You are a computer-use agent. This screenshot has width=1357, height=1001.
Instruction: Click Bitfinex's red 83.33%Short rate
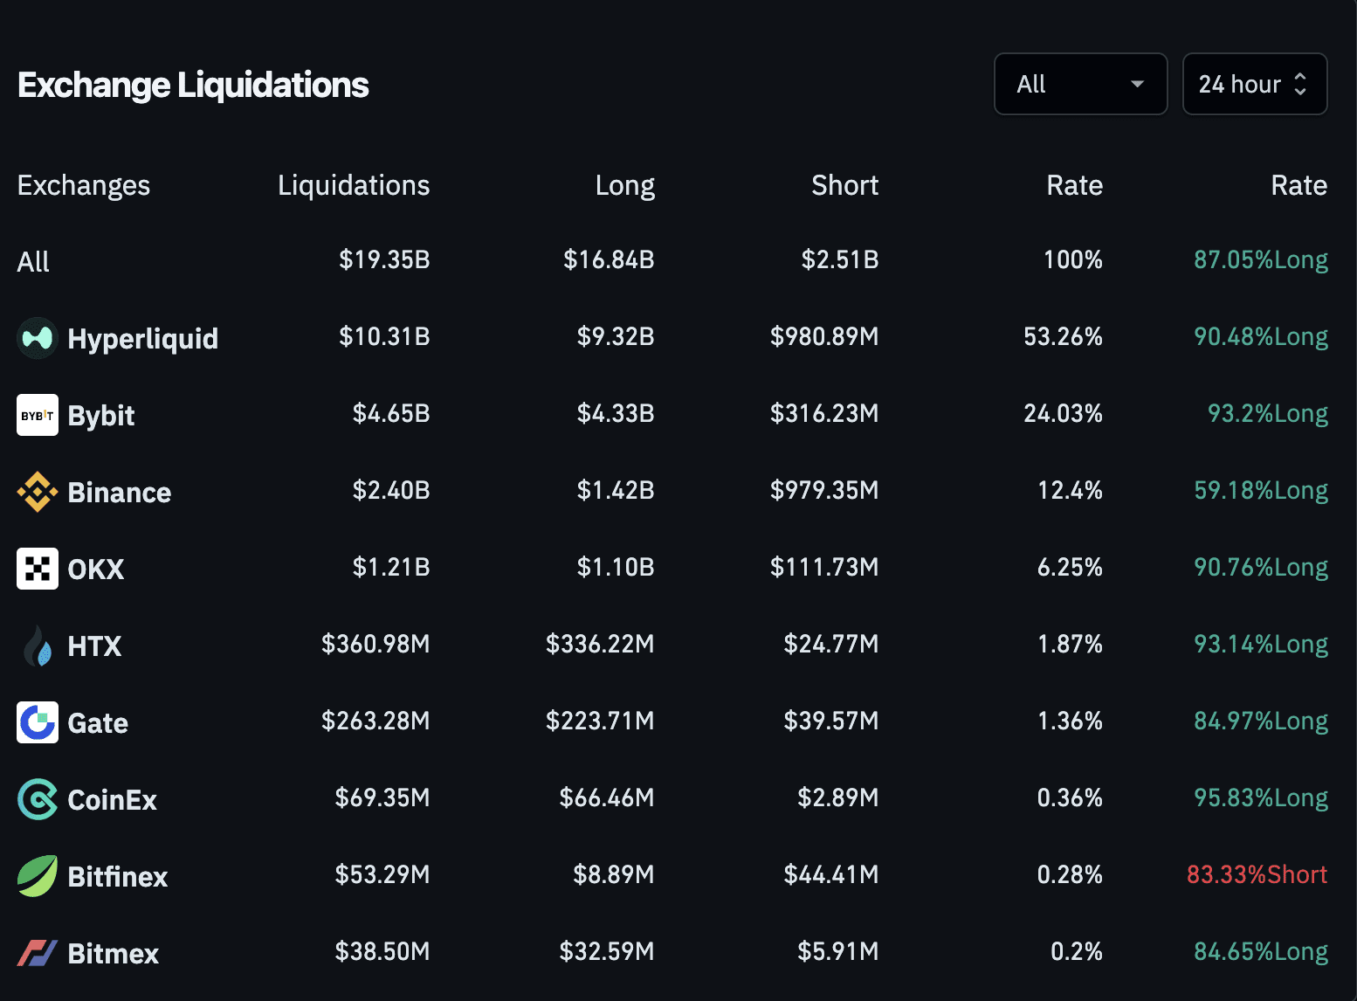1257,874
